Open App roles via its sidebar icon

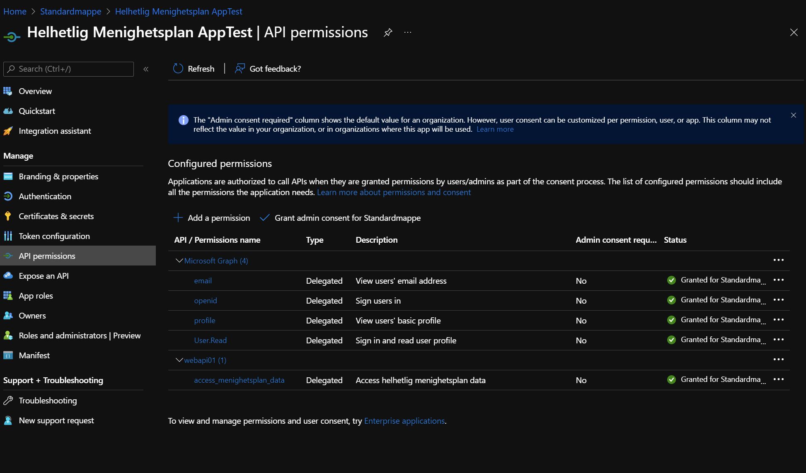tap(8, 295)
